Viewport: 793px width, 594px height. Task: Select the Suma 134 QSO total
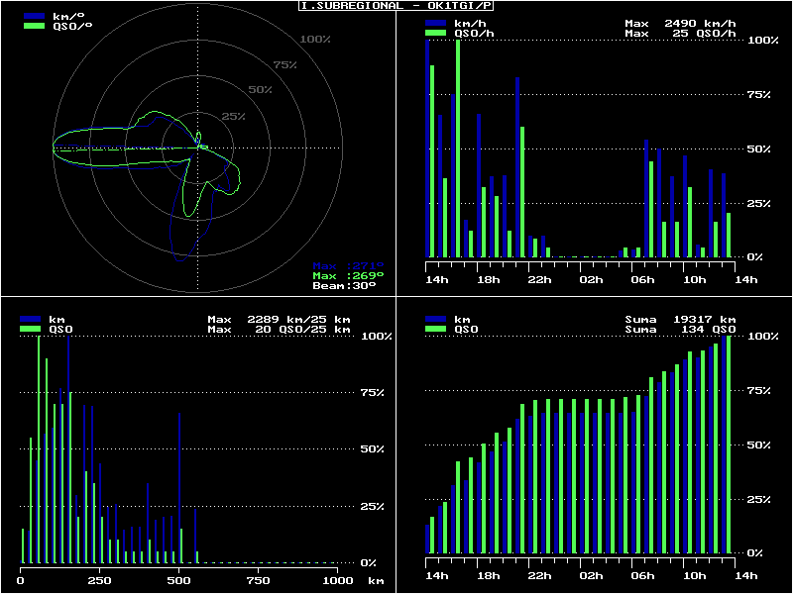coord(680,330)
